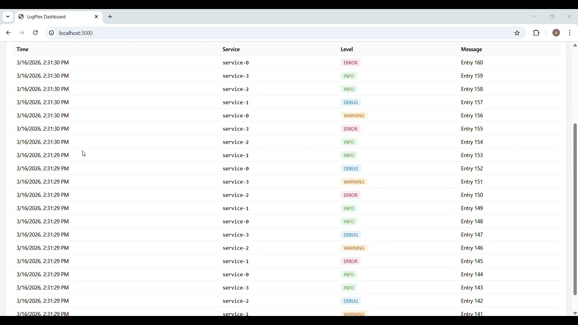Viewport: 578px width, 325px height.
Task: Select the ERROR badge for Entry 145
Action: pyautogui.click(x=350, y=261)
